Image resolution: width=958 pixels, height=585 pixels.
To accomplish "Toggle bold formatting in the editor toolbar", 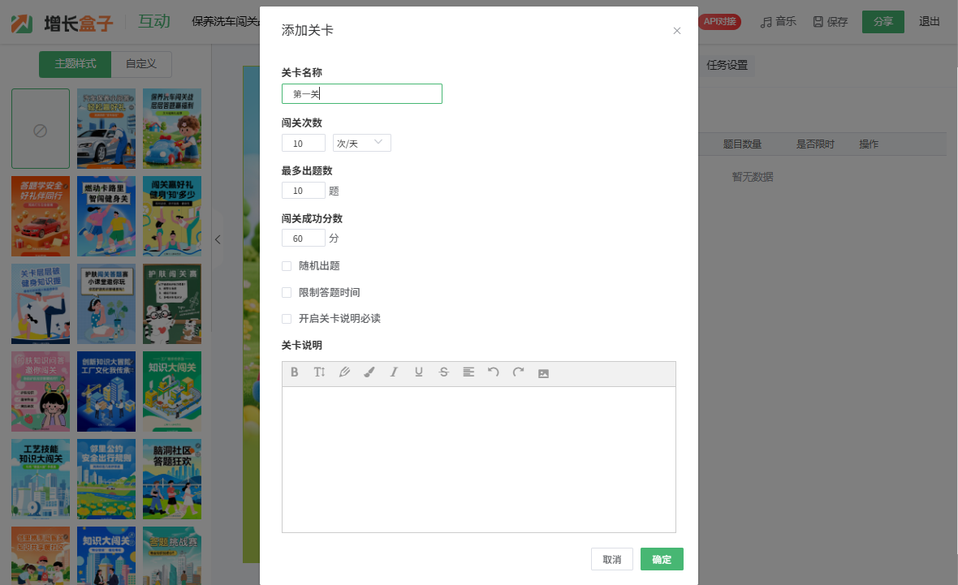I will point(295,372).
